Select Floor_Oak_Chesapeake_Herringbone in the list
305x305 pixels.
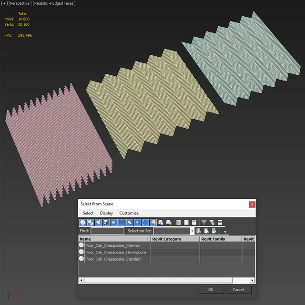coord(116,252)
